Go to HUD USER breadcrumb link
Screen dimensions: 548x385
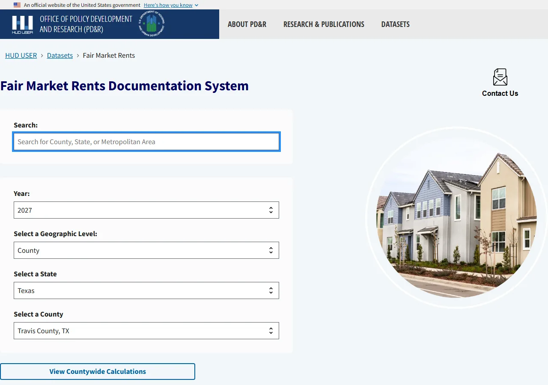(x=21, y=56)
